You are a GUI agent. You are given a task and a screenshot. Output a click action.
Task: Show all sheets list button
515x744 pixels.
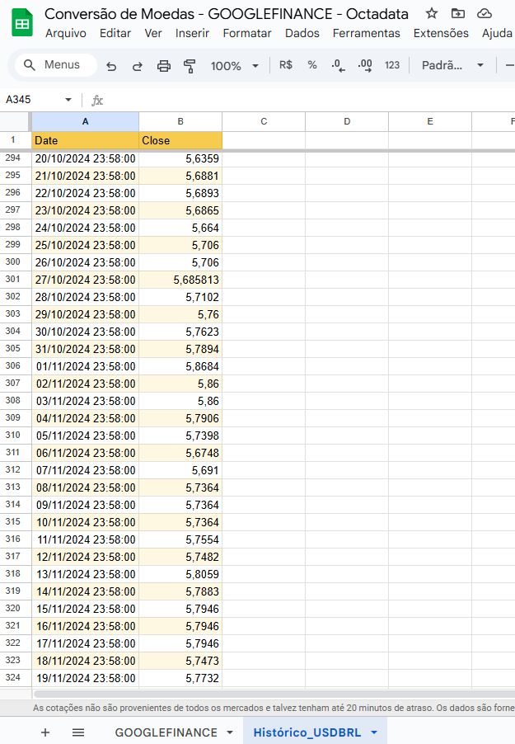(78, 732)
